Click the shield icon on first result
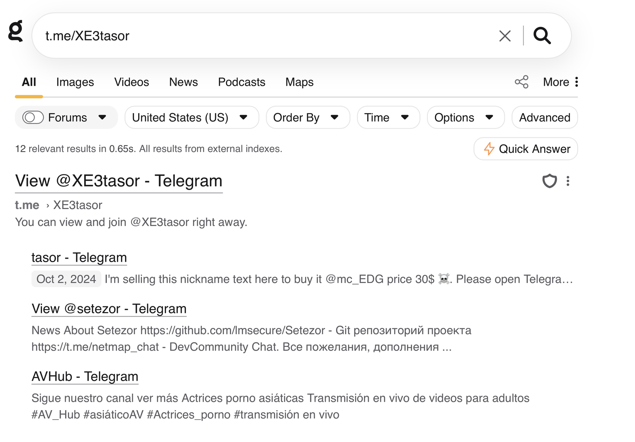The width and height of the screenshot is (635, 442). pos(550,181)
